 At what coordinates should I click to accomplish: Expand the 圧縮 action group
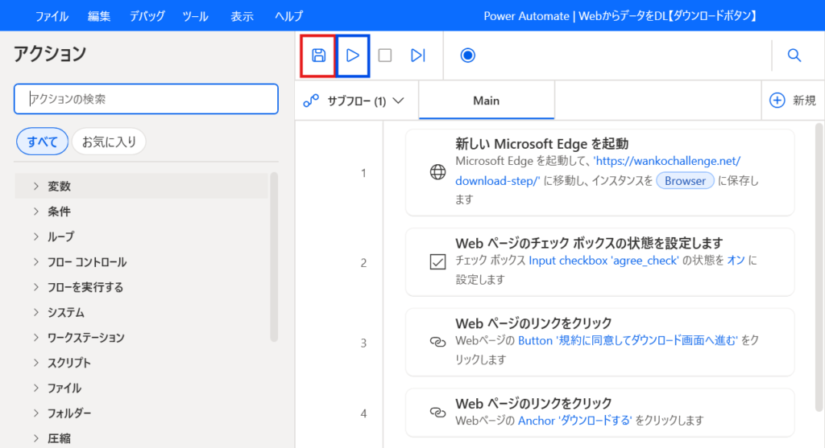[x=141, y=438]
